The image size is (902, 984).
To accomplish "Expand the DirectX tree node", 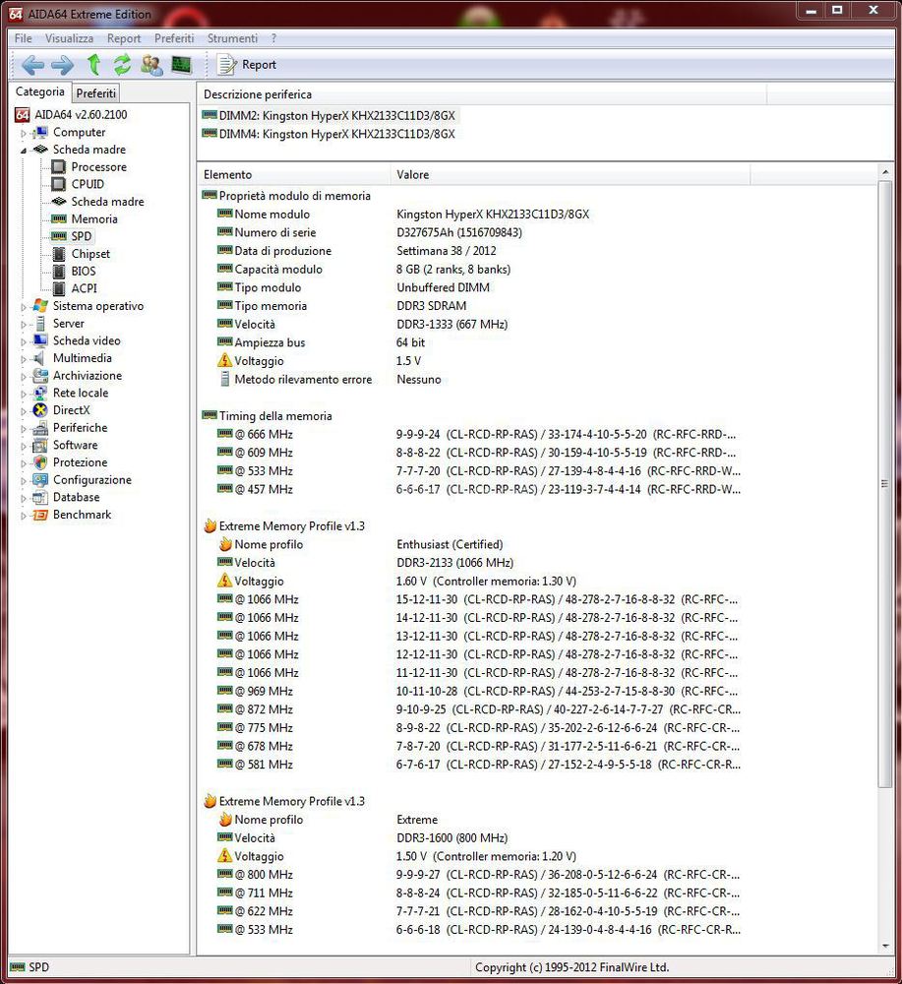I will tap(24, 411).
